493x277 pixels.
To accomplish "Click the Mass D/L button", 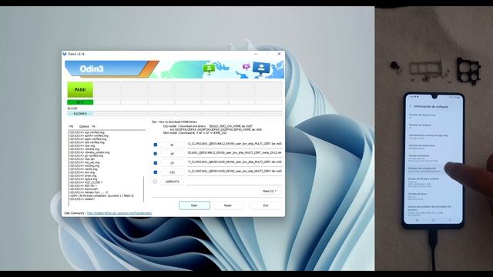I will tap(270, 191).
